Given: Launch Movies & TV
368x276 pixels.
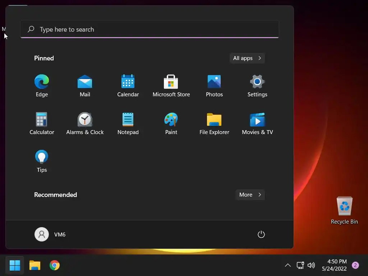Looking at the screenshot, I should click(x=257, y=123).
